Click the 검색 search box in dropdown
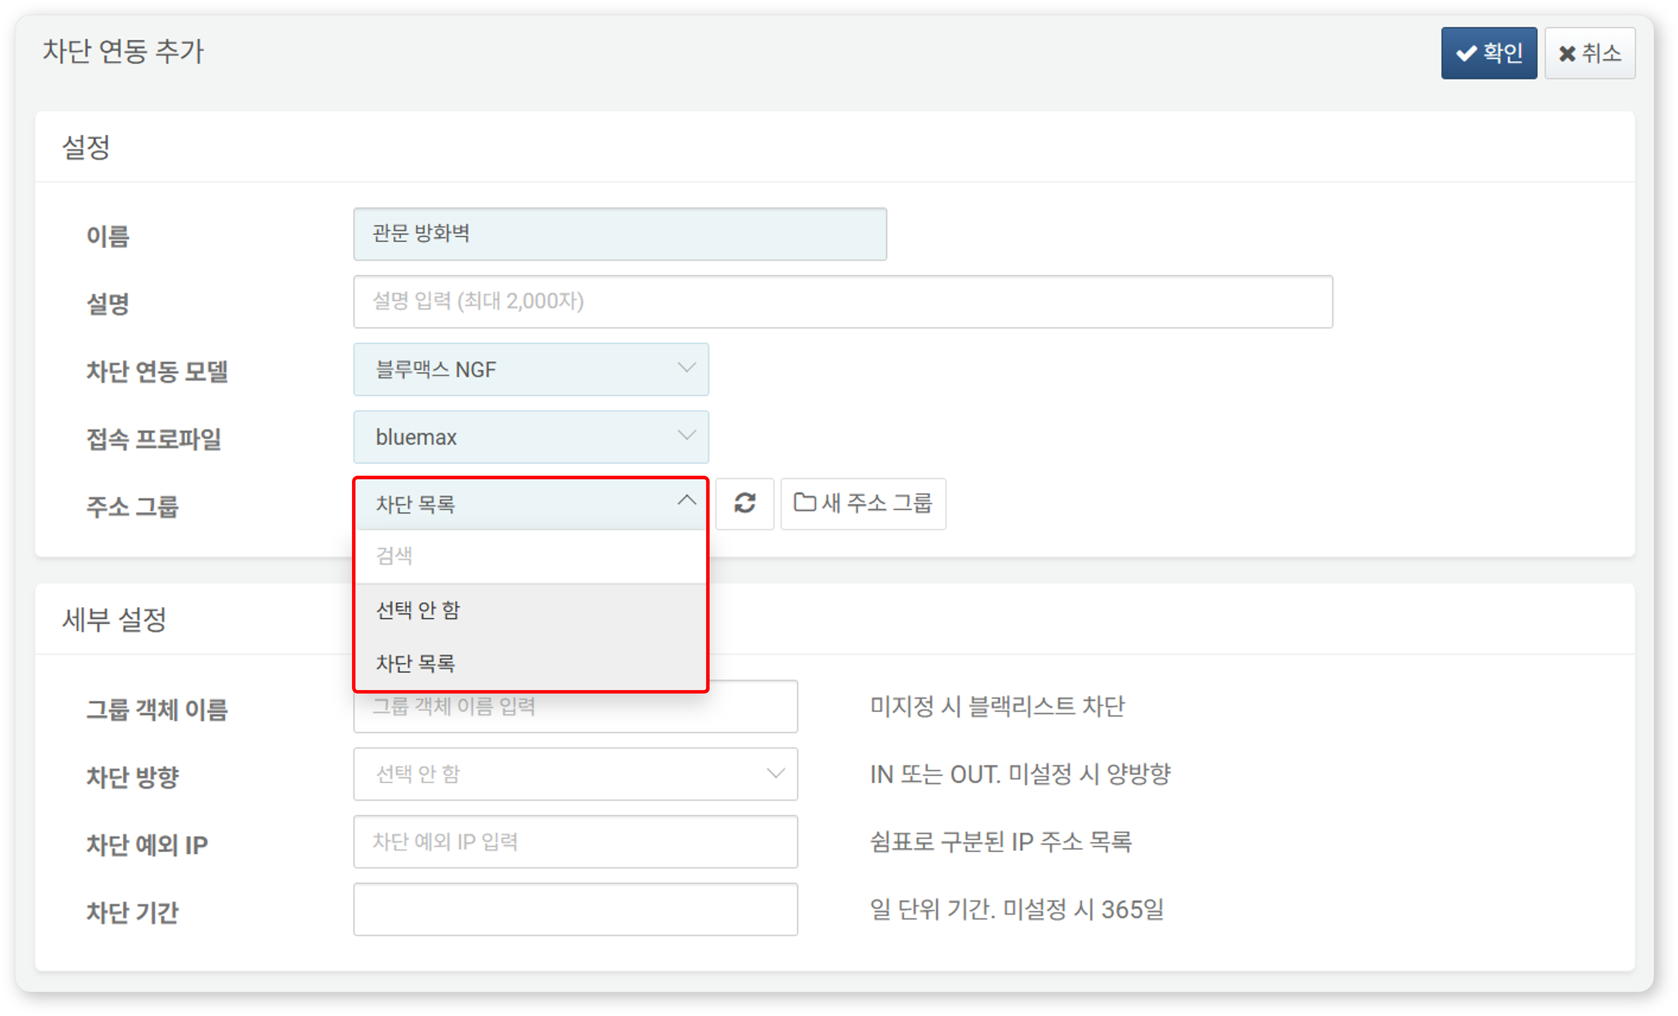This screenshot has width=1678, height=1016. coord(530,556)
